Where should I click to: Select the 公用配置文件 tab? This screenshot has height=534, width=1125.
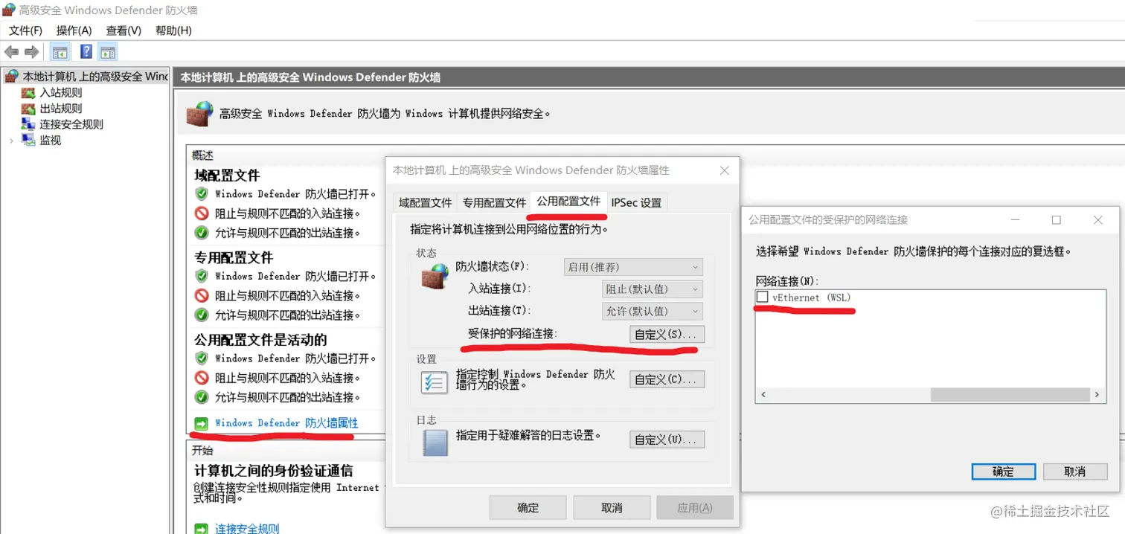[x=568, y=201]
